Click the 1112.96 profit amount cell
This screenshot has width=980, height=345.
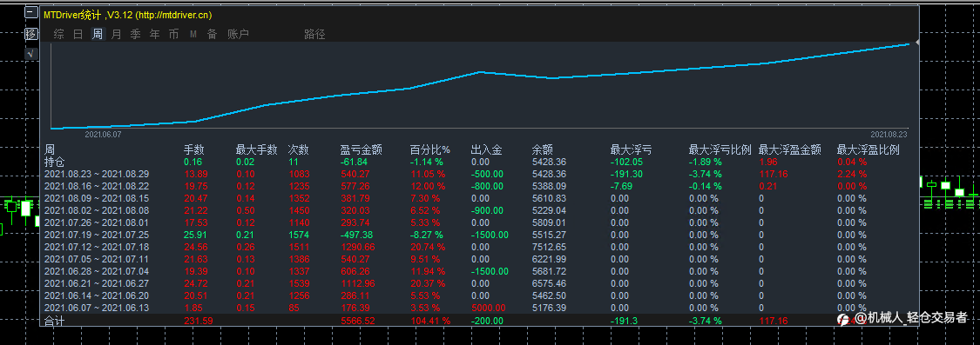tap(357, 283)
